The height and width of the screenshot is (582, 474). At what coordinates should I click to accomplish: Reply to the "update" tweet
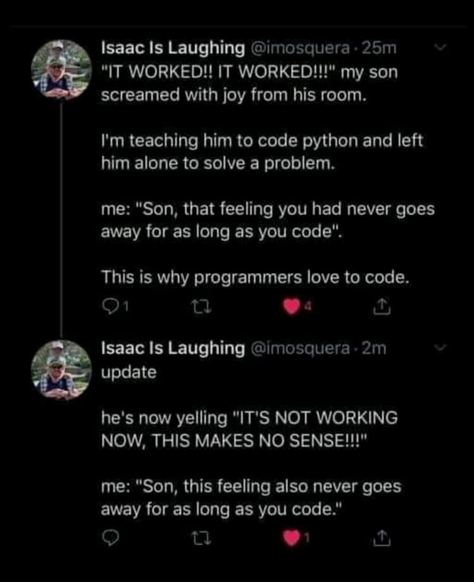click(109, 538)
